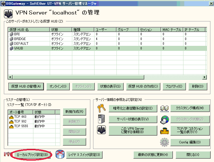Select the BRIDGE hub name
Viewport: 214px width, 162px height.
tap(20, 39)
